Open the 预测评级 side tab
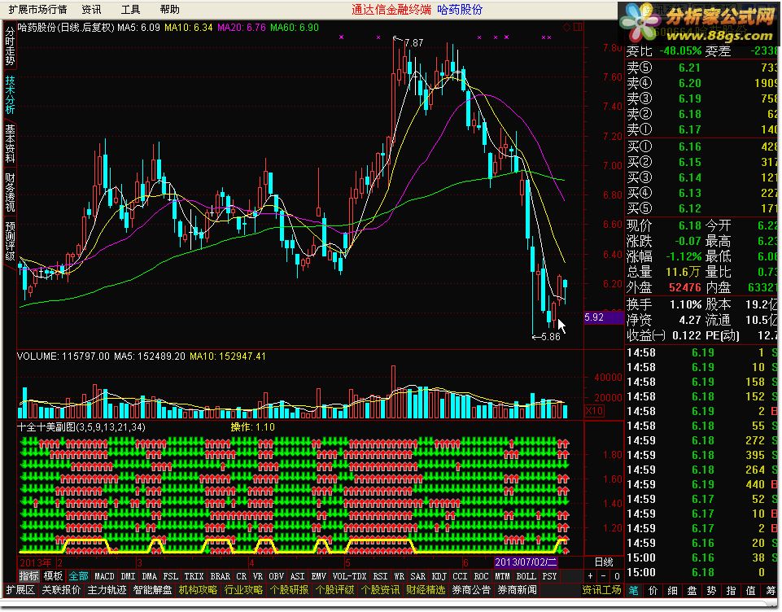782x612 pixels. (10, 242)
